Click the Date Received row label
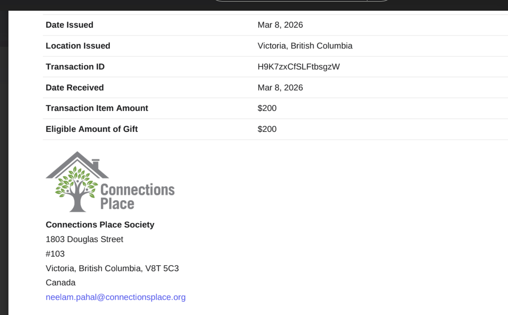The width and height of the screenshot is (508, 315). [x=74, y=88]
